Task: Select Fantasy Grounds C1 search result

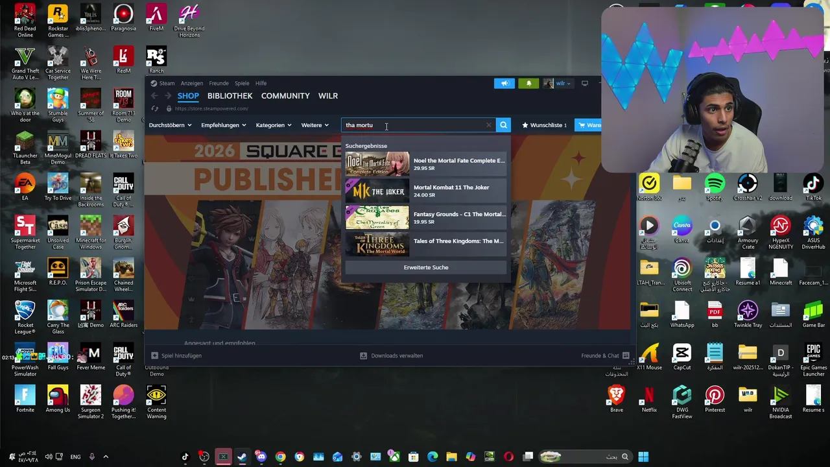Action: [x=426, y=217]
